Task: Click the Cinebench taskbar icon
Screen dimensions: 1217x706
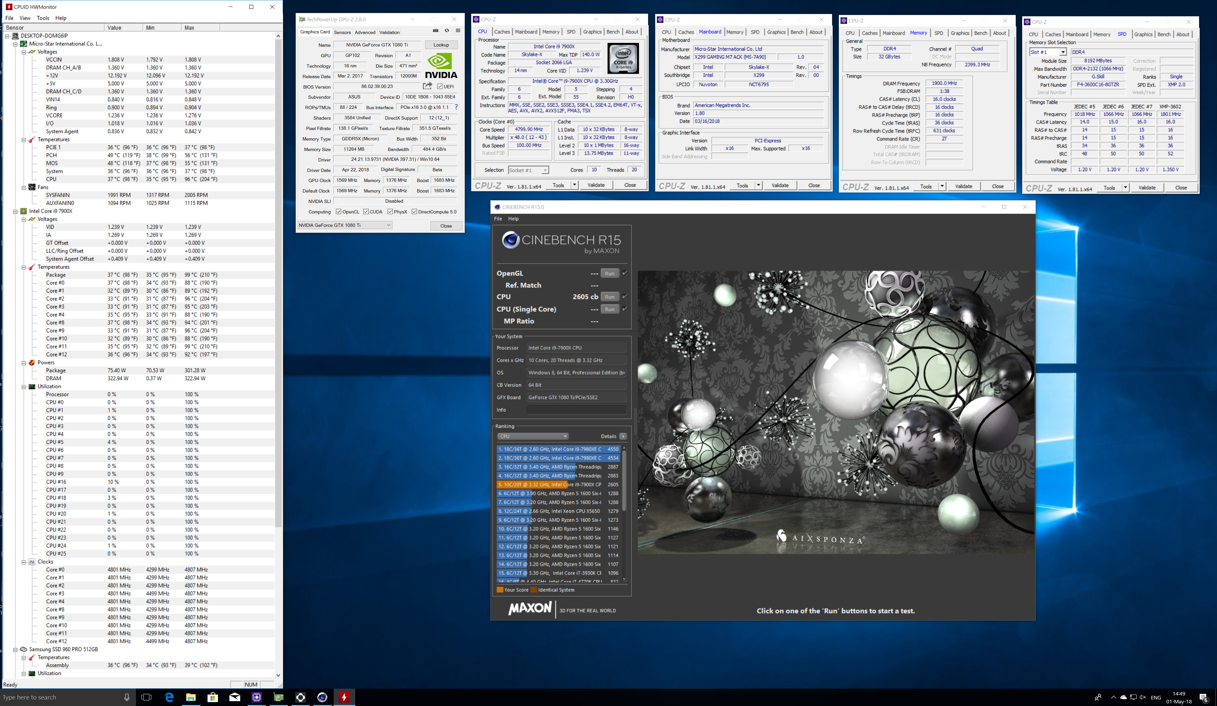Action: (x=322, y=697)
